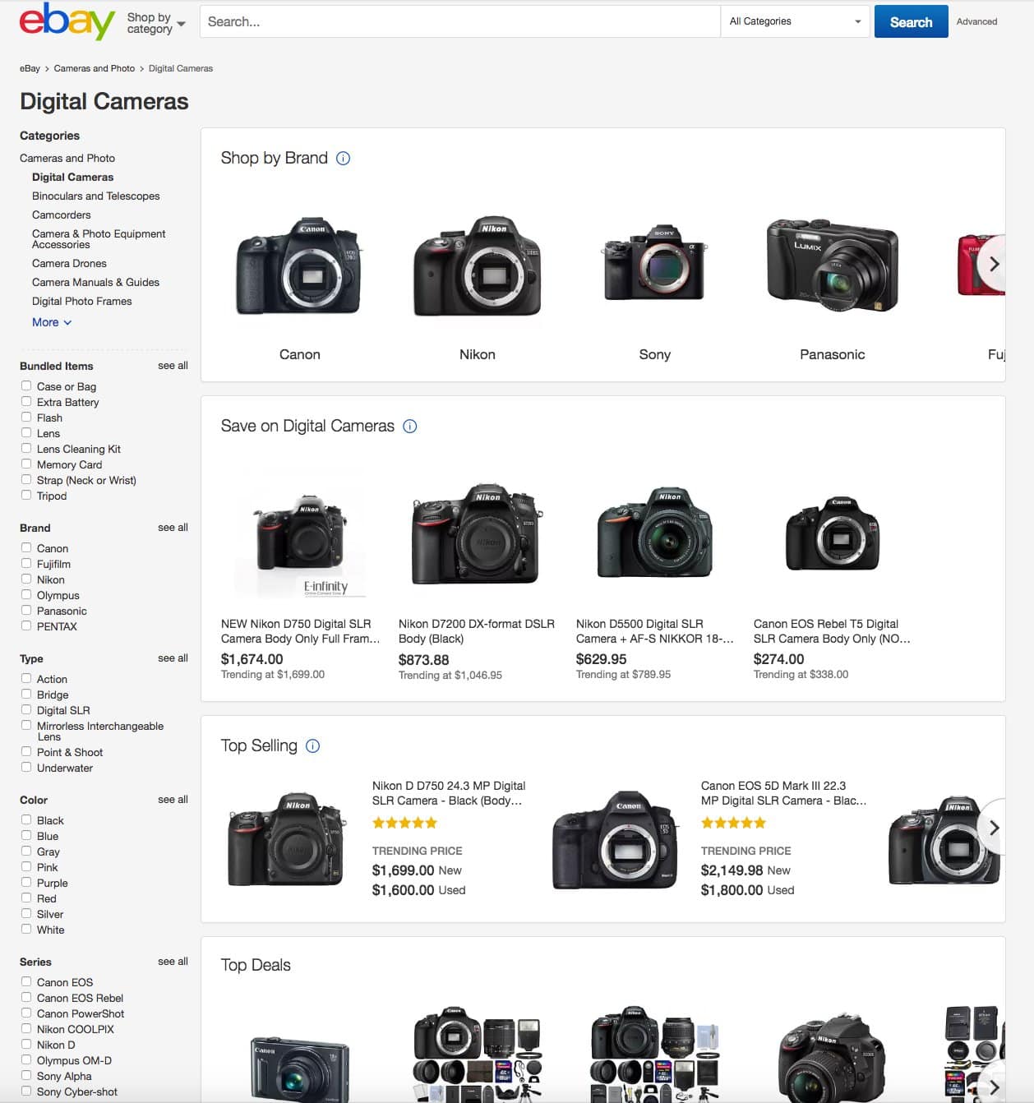Open NEW Nikon D750 Digital SLR listing title
This screenshot has height=1103, width=1034.
pyautogui.click(x=300, y=632)
